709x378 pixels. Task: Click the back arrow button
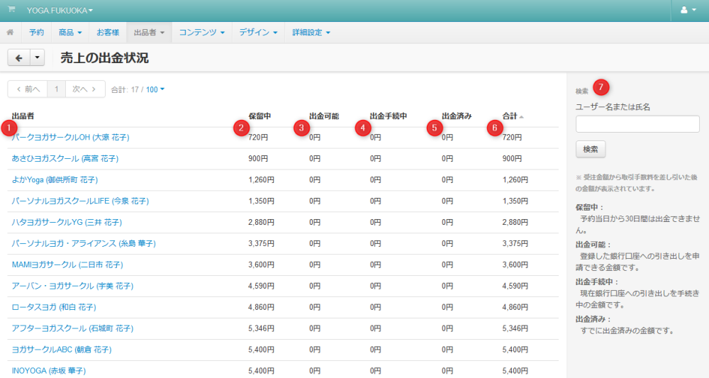click(x=19, y=58)
